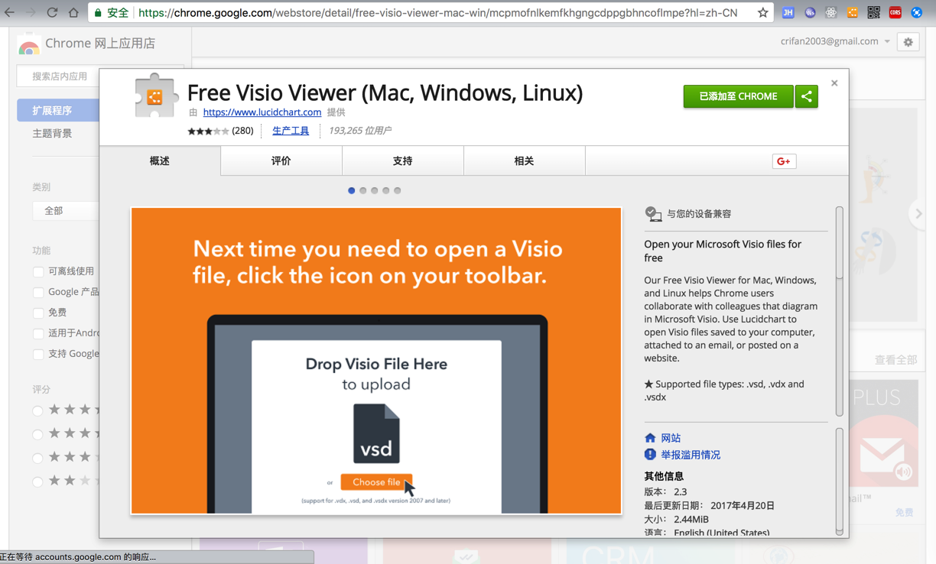Select the second star rating radio button
The height and width of the screenshot is (564, 936).
point(37,435)
